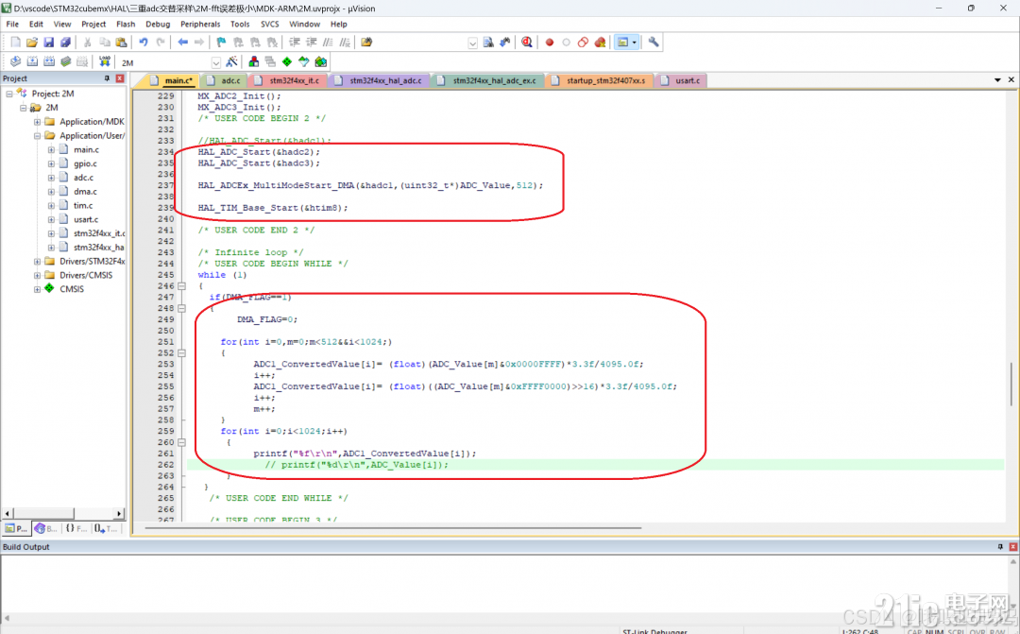Image resolution: width=1020 pixels, height=634 pixels.
Task: Select dma.c in project tree
Action: click(x=85, y=192)
